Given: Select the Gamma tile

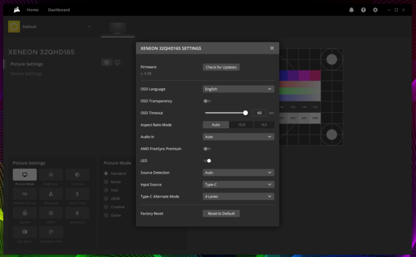Looking at the screenshot, I should click(25, 213).
